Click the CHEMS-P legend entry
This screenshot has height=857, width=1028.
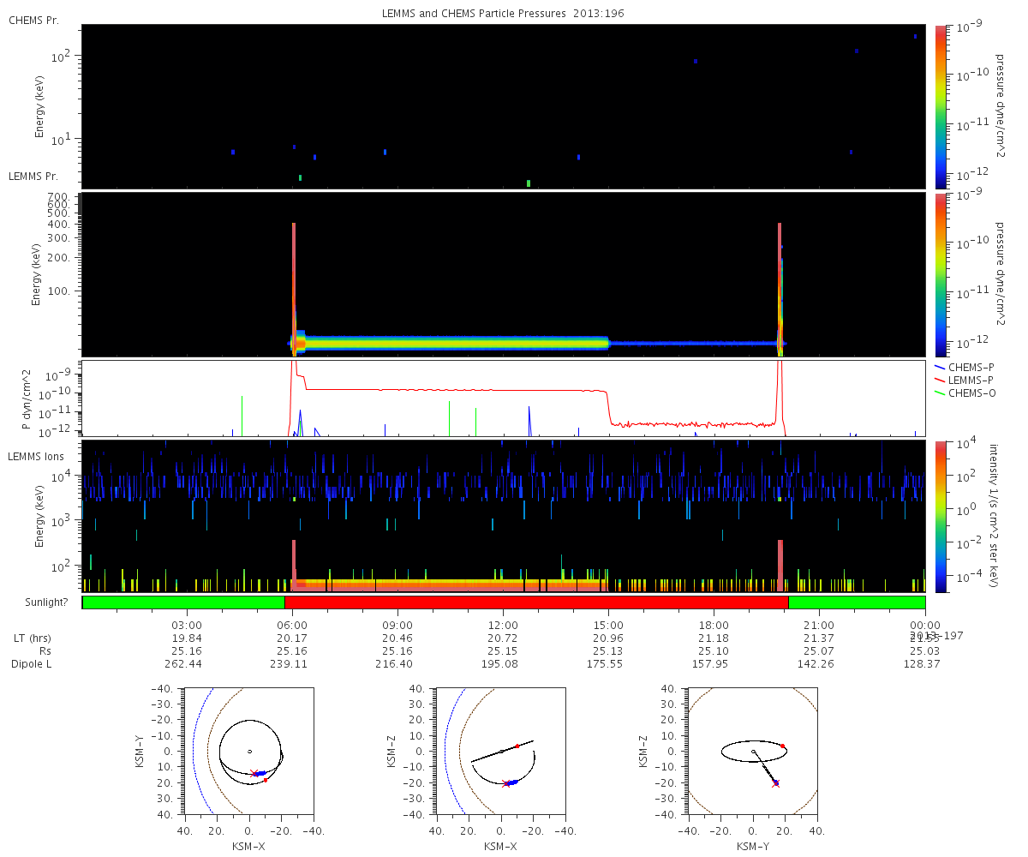click(963, 366)
